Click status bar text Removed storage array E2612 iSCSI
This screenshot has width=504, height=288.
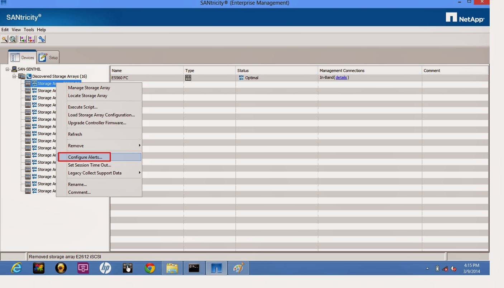coord(65,257)
